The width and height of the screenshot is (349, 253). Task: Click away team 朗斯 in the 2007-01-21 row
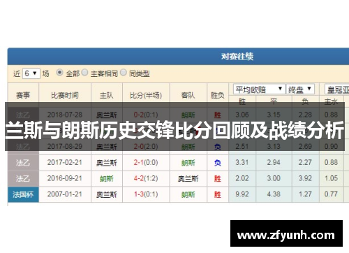(188, 194)
